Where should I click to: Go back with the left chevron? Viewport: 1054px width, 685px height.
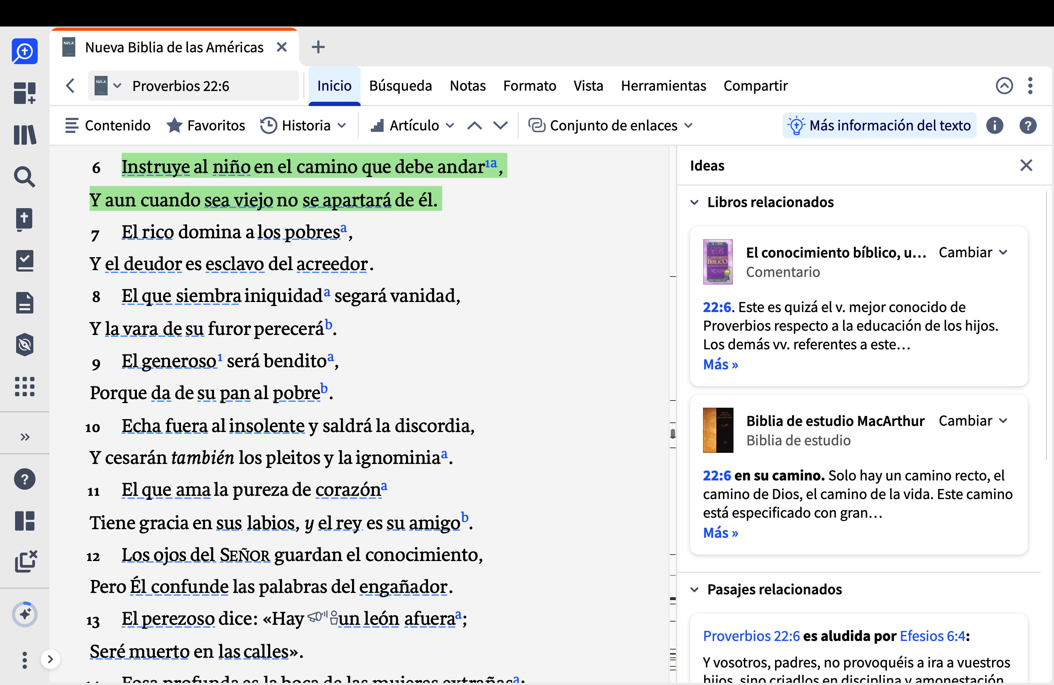click(70, 85)
